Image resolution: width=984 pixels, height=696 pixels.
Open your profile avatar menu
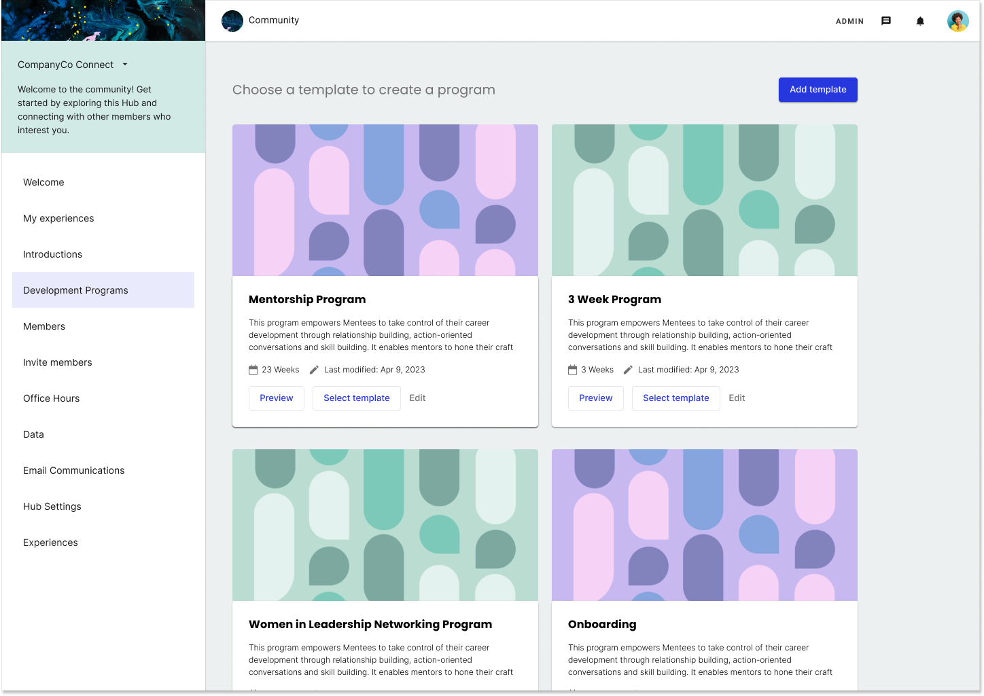tap(957, 20)
